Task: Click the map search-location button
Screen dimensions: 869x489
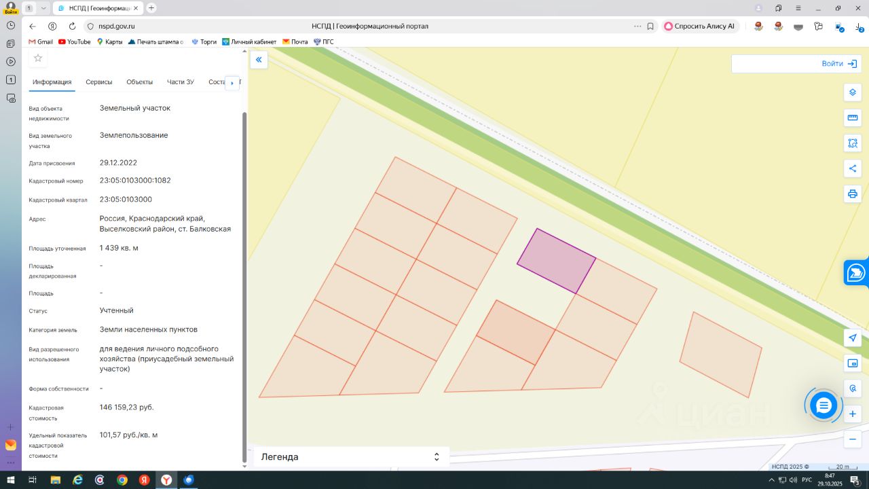Action: click(853, 388)
